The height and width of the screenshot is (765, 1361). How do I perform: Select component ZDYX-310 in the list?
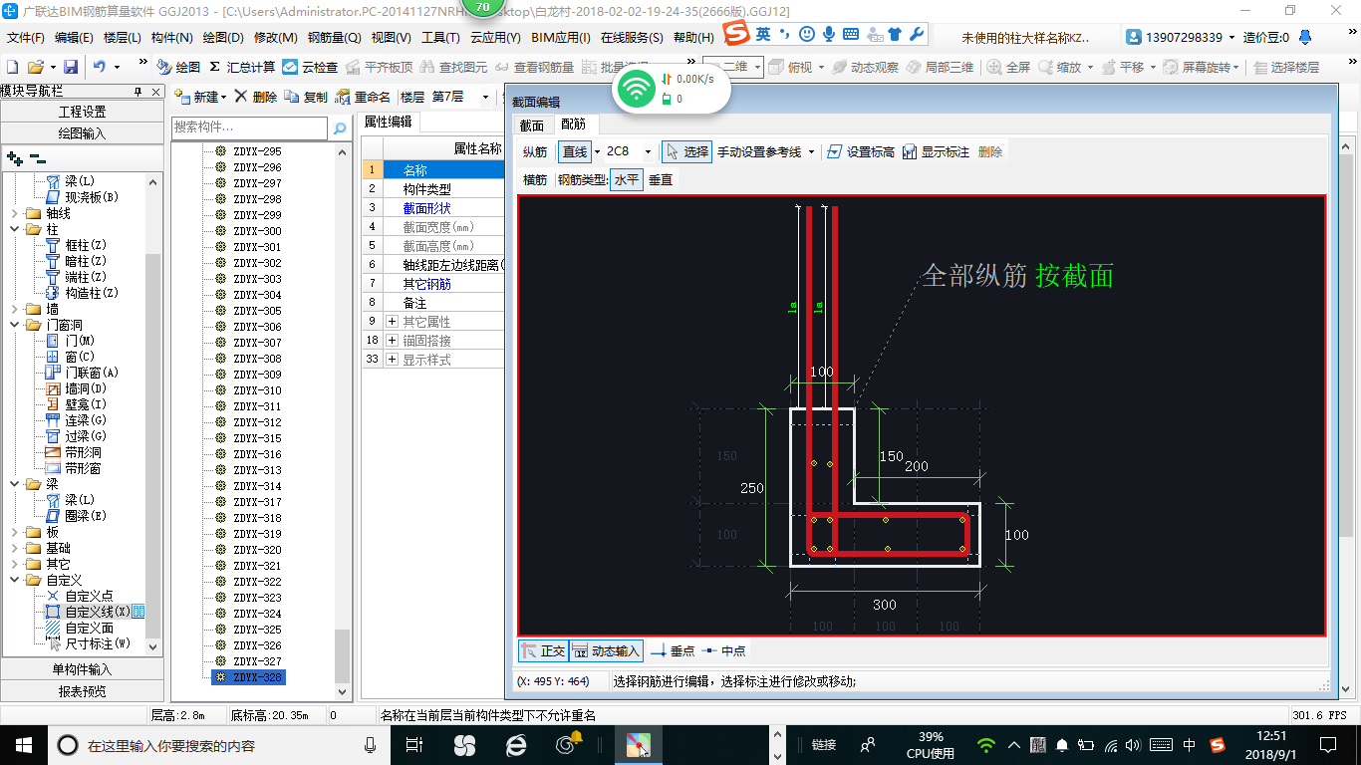pos(257,390)
